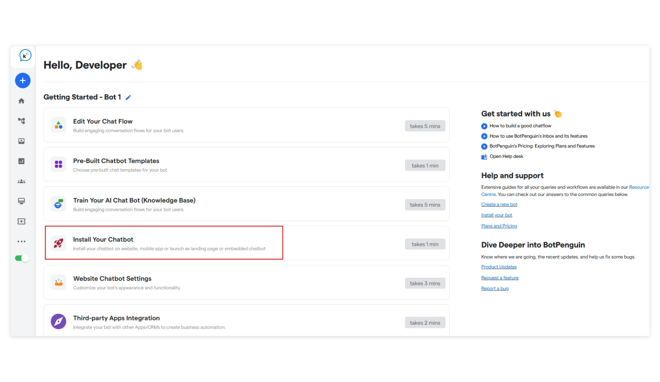Open the 'Report a bug' link

[x=495, y=289]
